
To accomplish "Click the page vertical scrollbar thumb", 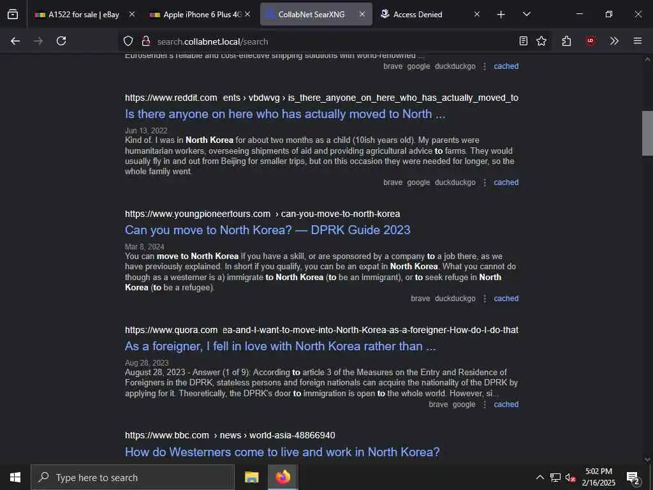I will point(647,133).
